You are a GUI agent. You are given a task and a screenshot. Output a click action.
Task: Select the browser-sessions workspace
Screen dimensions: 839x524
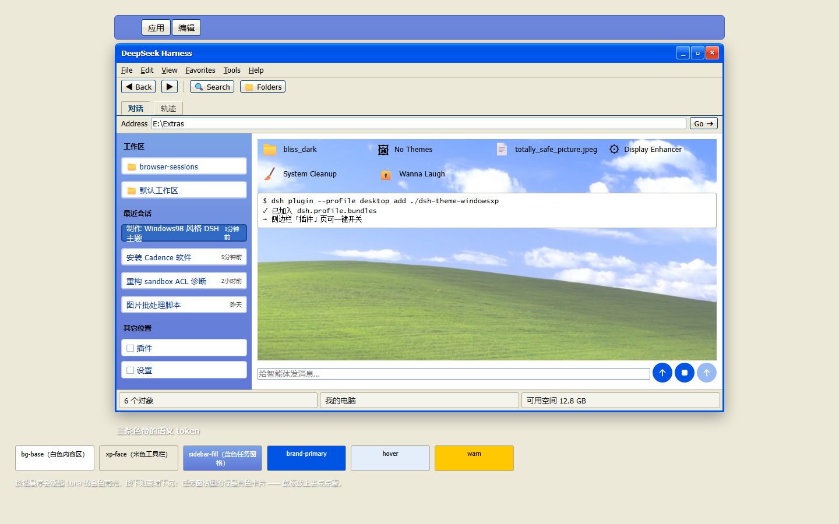[184, 167]
